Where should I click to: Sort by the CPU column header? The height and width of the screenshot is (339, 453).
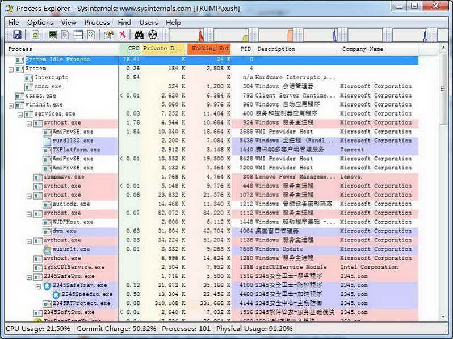(x=131, y=49)
